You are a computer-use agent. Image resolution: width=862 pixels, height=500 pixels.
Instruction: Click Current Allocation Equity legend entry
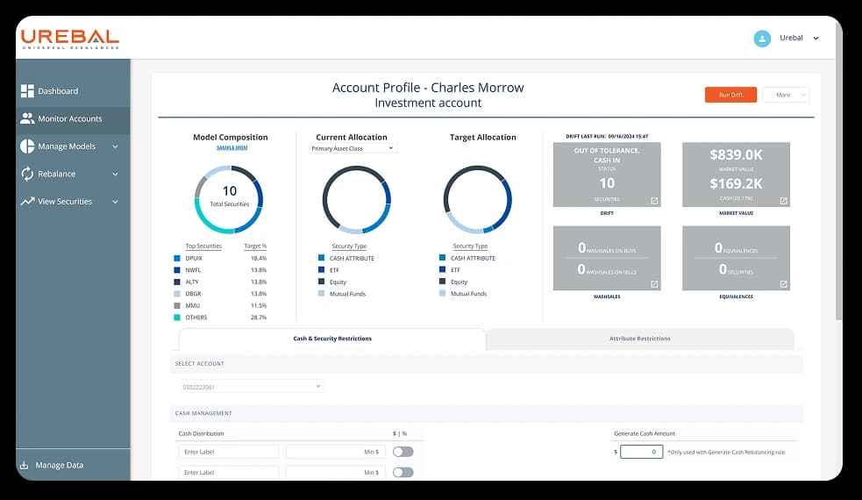click(332, 282)
